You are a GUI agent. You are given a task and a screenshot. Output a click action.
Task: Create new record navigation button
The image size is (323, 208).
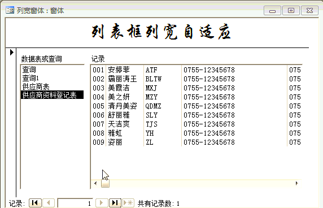pos(128,203)
